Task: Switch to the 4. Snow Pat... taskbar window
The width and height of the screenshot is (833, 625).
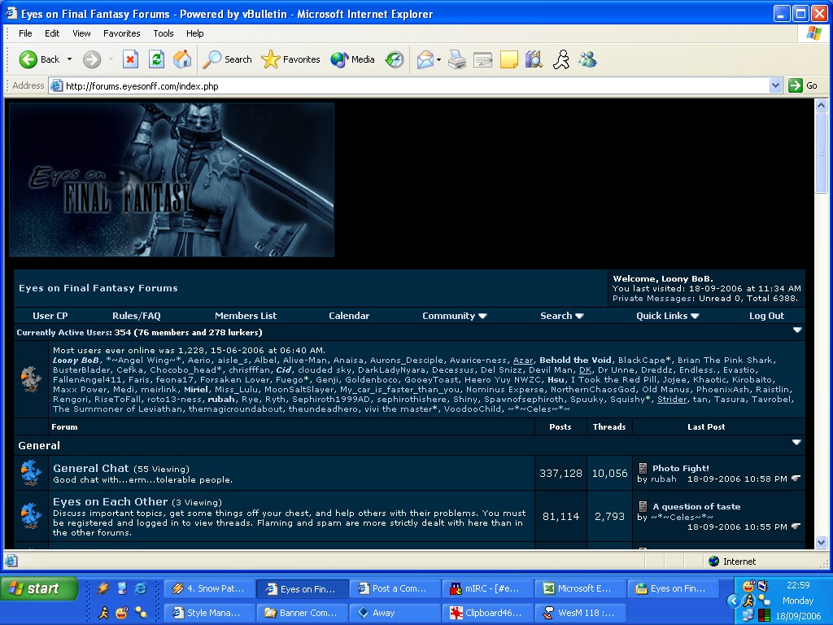Action: (x=210, y=589)
